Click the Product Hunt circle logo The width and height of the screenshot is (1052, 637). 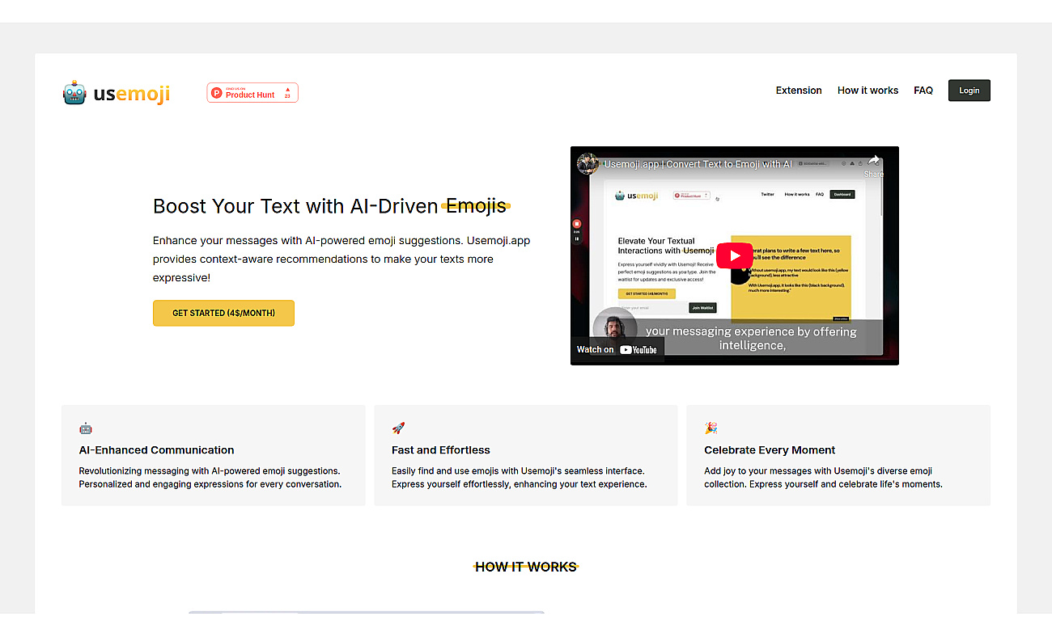pos(217,93)
